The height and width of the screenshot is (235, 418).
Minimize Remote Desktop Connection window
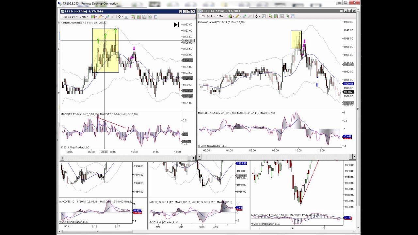coord(339,2)
